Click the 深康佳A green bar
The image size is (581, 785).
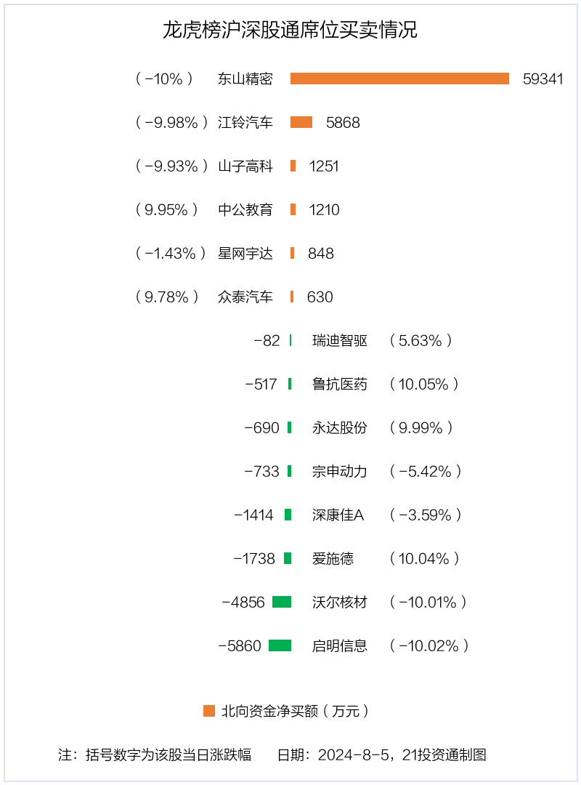pyautogui.click(x=288, y=515)
